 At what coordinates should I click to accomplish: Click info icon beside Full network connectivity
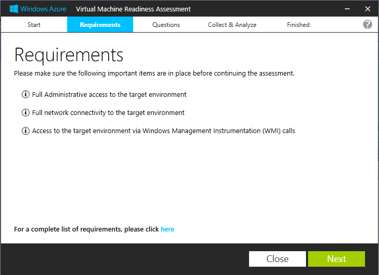[x=25, y=113]
